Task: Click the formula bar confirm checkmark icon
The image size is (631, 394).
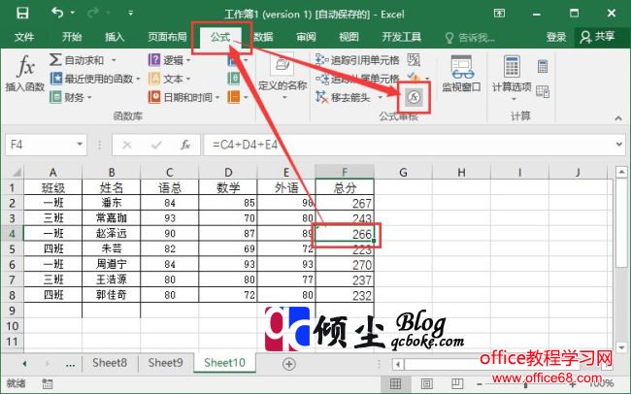Action: click(156, 145)
